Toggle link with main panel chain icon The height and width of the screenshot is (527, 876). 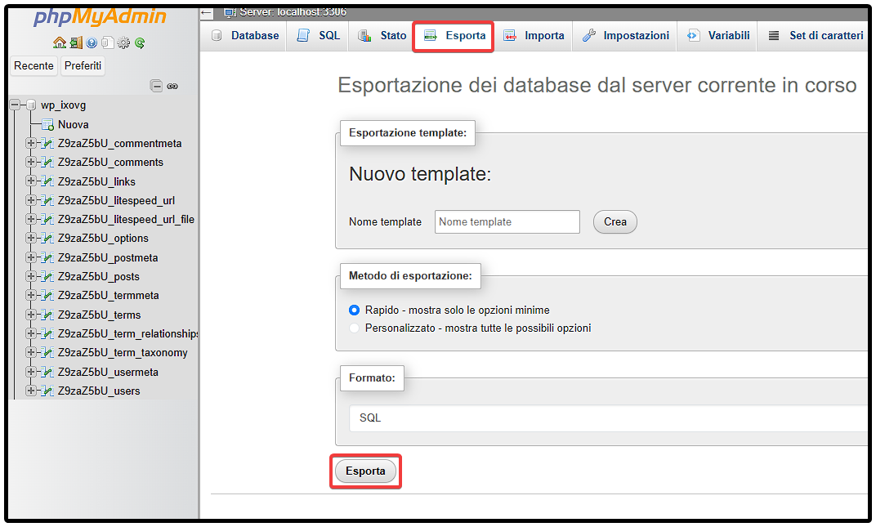[x=172, y=86]
